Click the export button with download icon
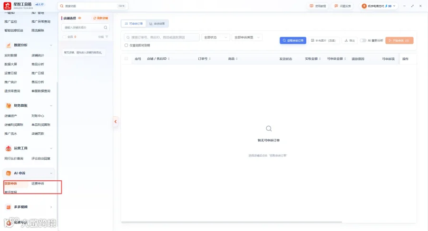Image resolution: width=428 pixels, height=231 pixels. point(350,41)
